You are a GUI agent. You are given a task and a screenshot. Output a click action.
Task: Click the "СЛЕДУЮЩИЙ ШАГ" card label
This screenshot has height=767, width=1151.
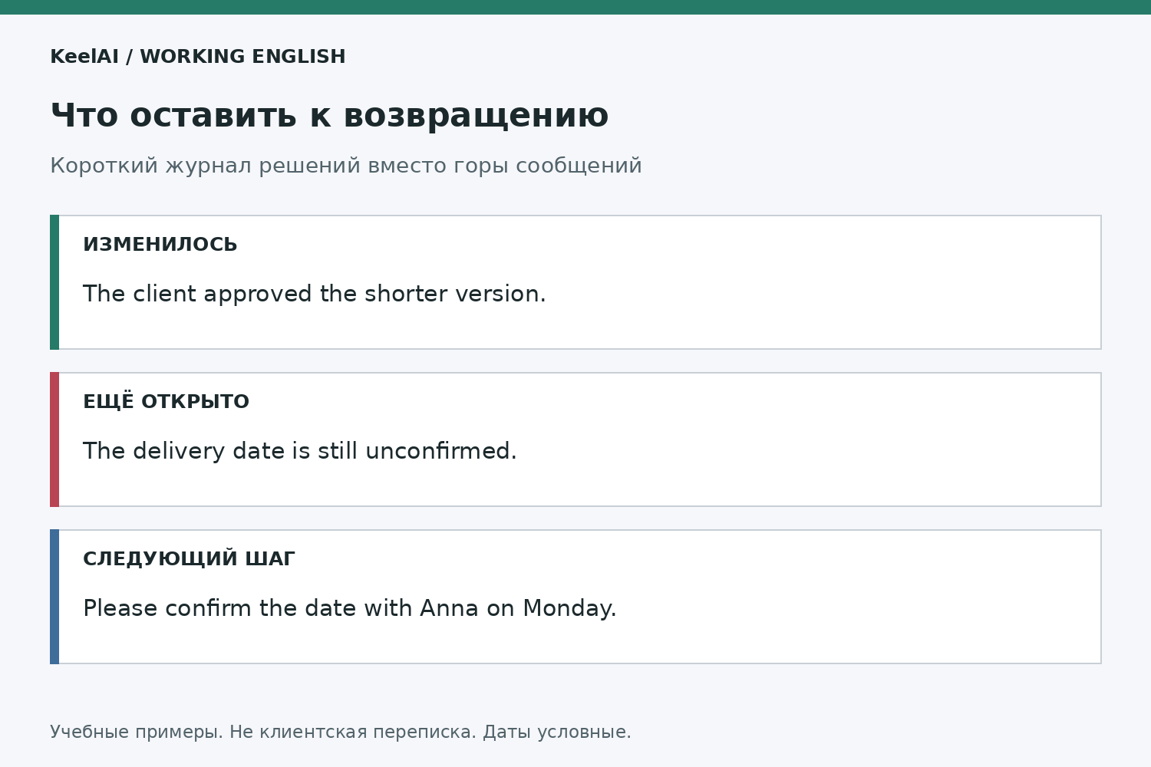coord(189,558)
